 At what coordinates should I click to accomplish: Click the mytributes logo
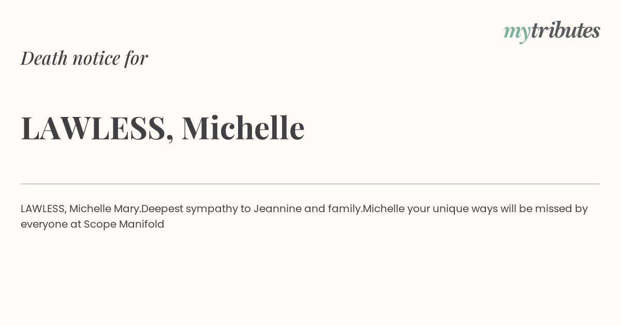[x=552, y=31]
